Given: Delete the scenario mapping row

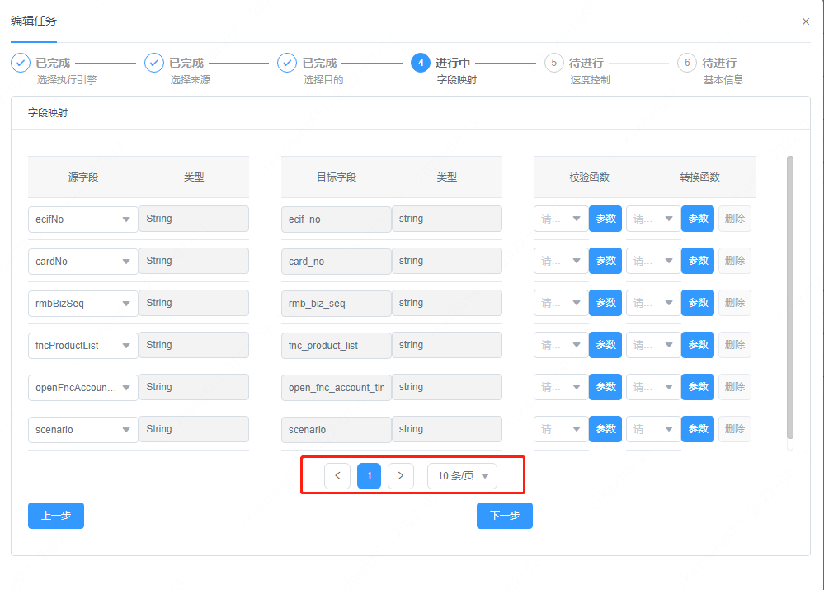Looking at the screenshot, I should coord(733,428).
